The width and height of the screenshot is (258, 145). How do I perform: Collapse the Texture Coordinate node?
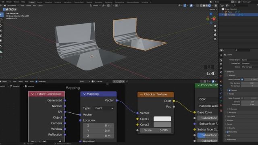tap(32, 94)
